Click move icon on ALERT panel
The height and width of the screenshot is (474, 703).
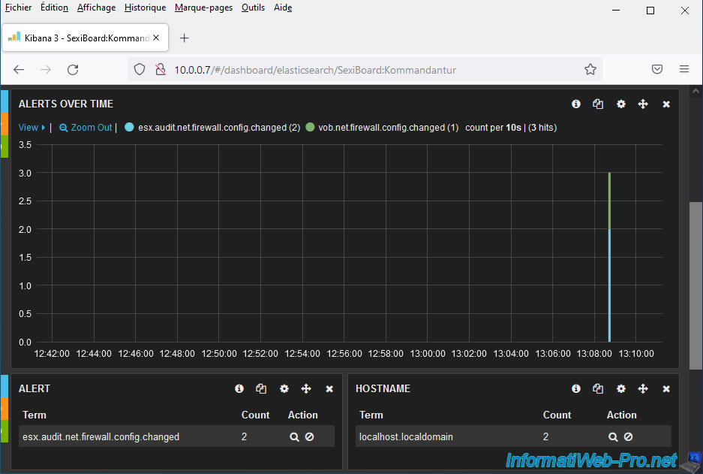(x=306, y=389)
